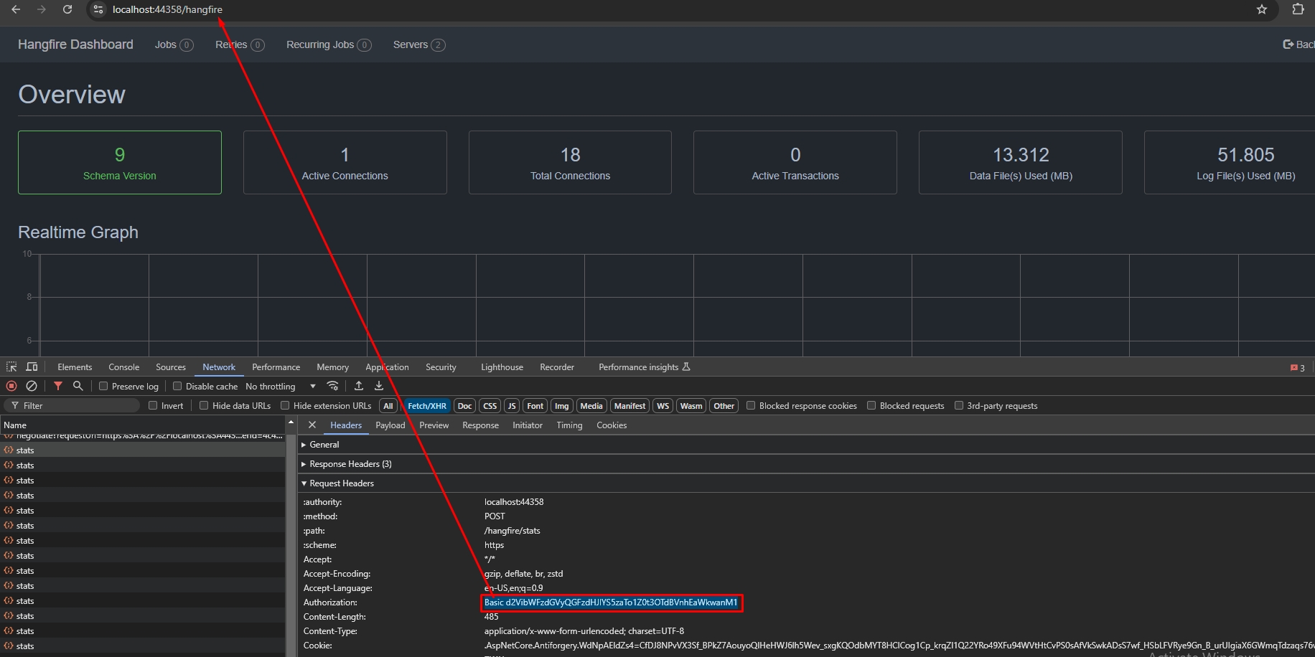This screenshot has height=657, width=1315.
Task: Open the Response tab of the request
Action: tap(480, 425)
